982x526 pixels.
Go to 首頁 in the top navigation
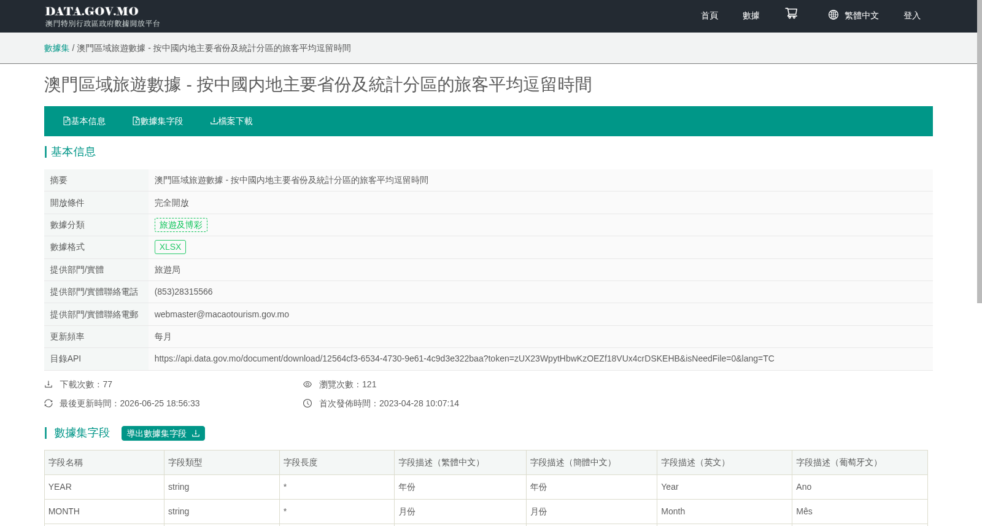[x=709, y=15]
